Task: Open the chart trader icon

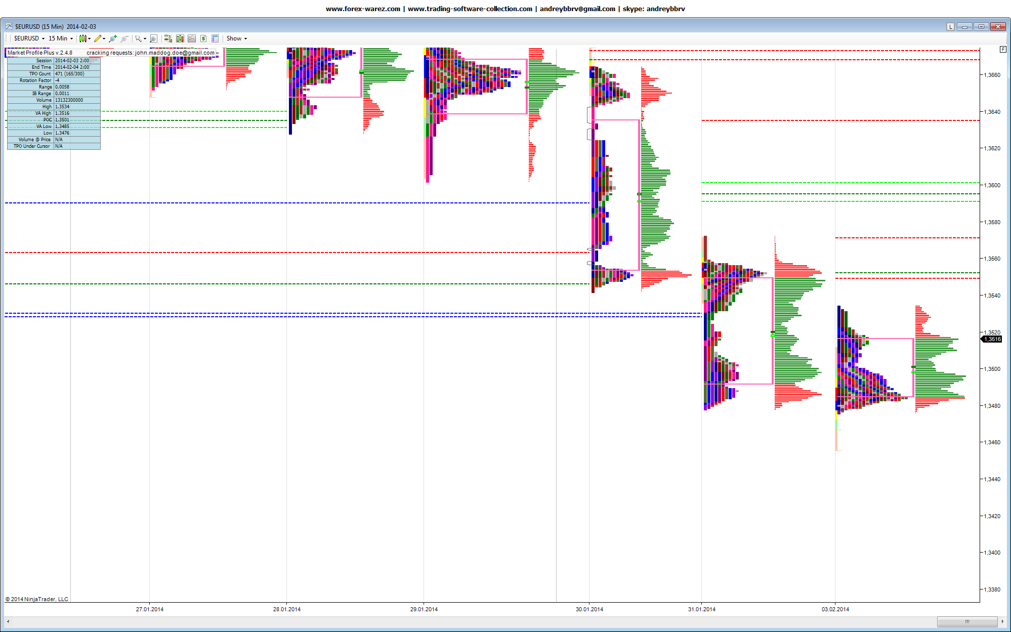Action: [168, 38]
